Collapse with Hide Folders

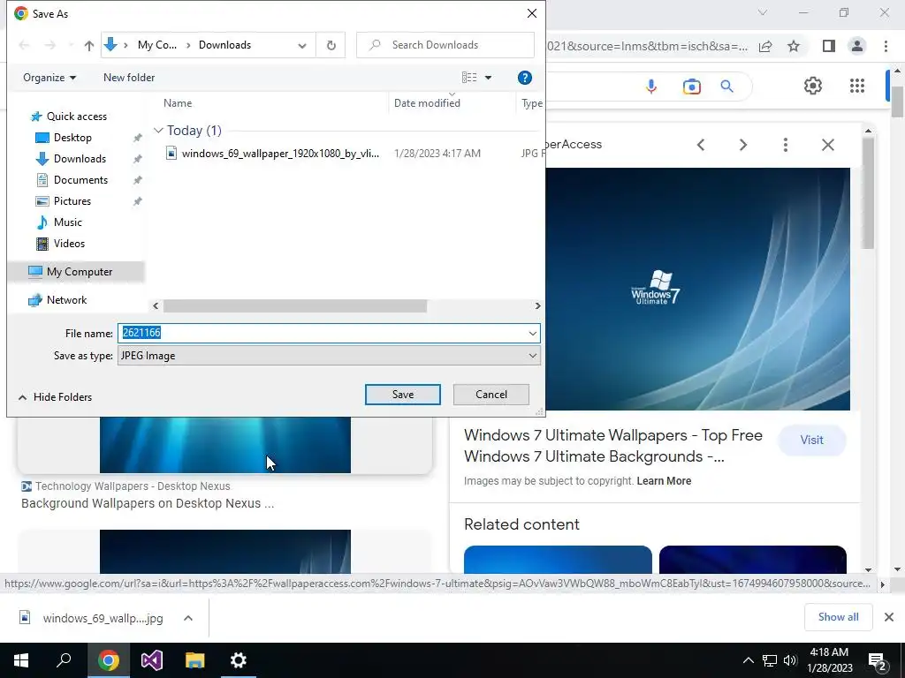56,396
